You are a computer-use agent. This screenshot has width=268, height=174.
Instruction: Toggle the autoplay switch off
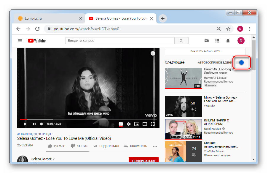[x=240, y=62]
